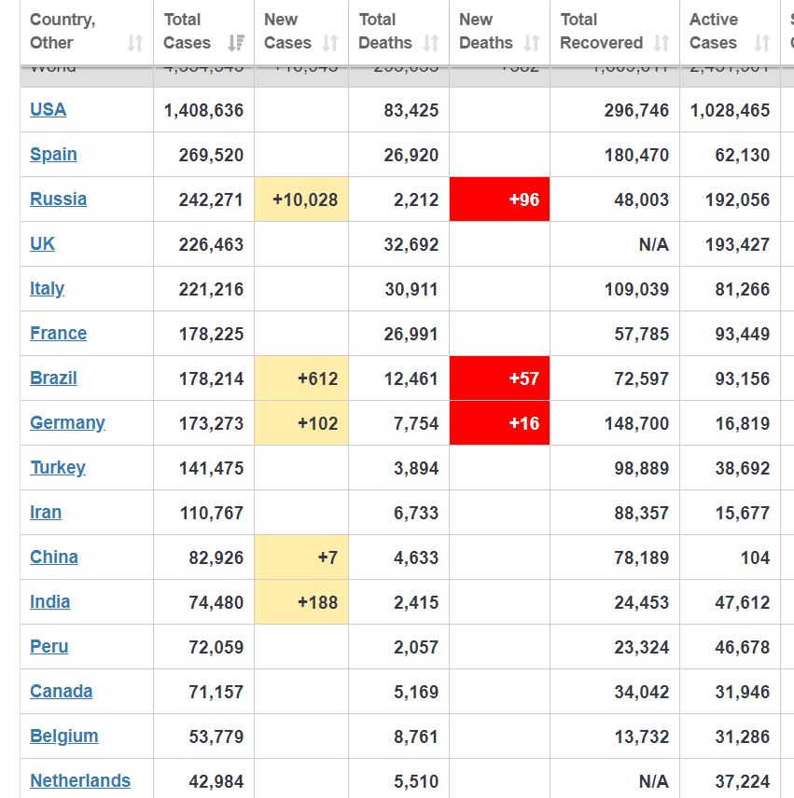The width and height of the screenshot is (794, 798).
Task: Open Germany's country link
Action: click(x=67, y=422)
